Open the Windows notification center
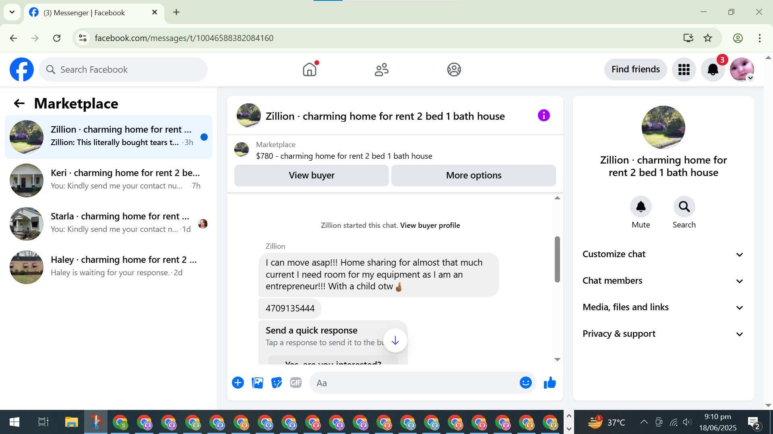The height and width of the screenshot is (434, 773). [754, 422]
